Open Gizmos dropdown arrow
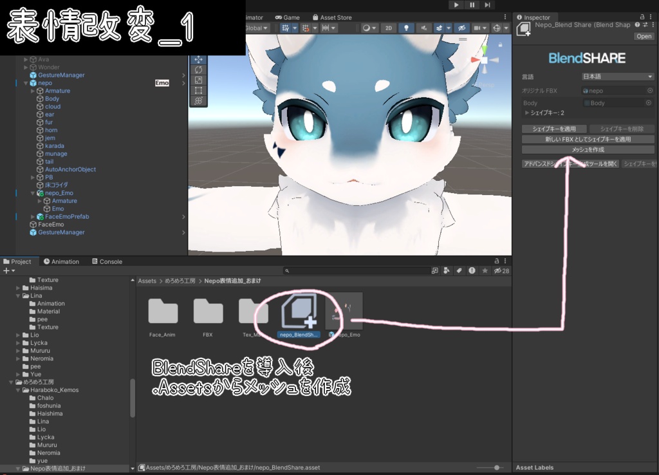659x475 pixels. 506,28
